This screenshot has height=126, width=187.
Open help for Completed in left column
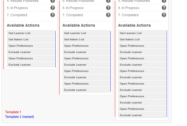click(x=53, y=15)
